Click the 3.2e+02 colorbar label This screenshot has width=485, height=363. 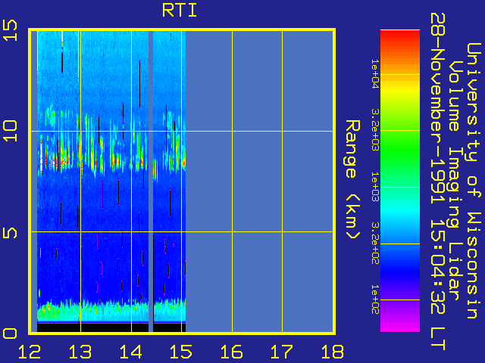374,243
